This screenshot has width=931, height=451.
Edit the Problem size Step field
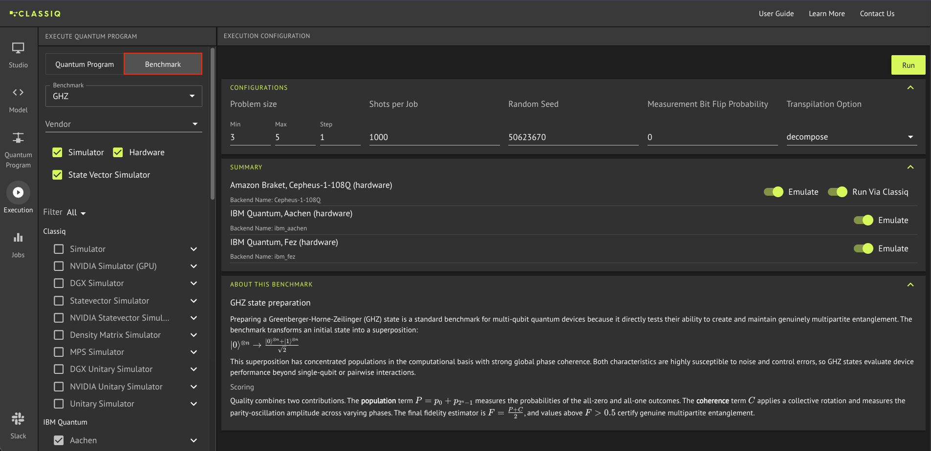[x=340, y=137]
